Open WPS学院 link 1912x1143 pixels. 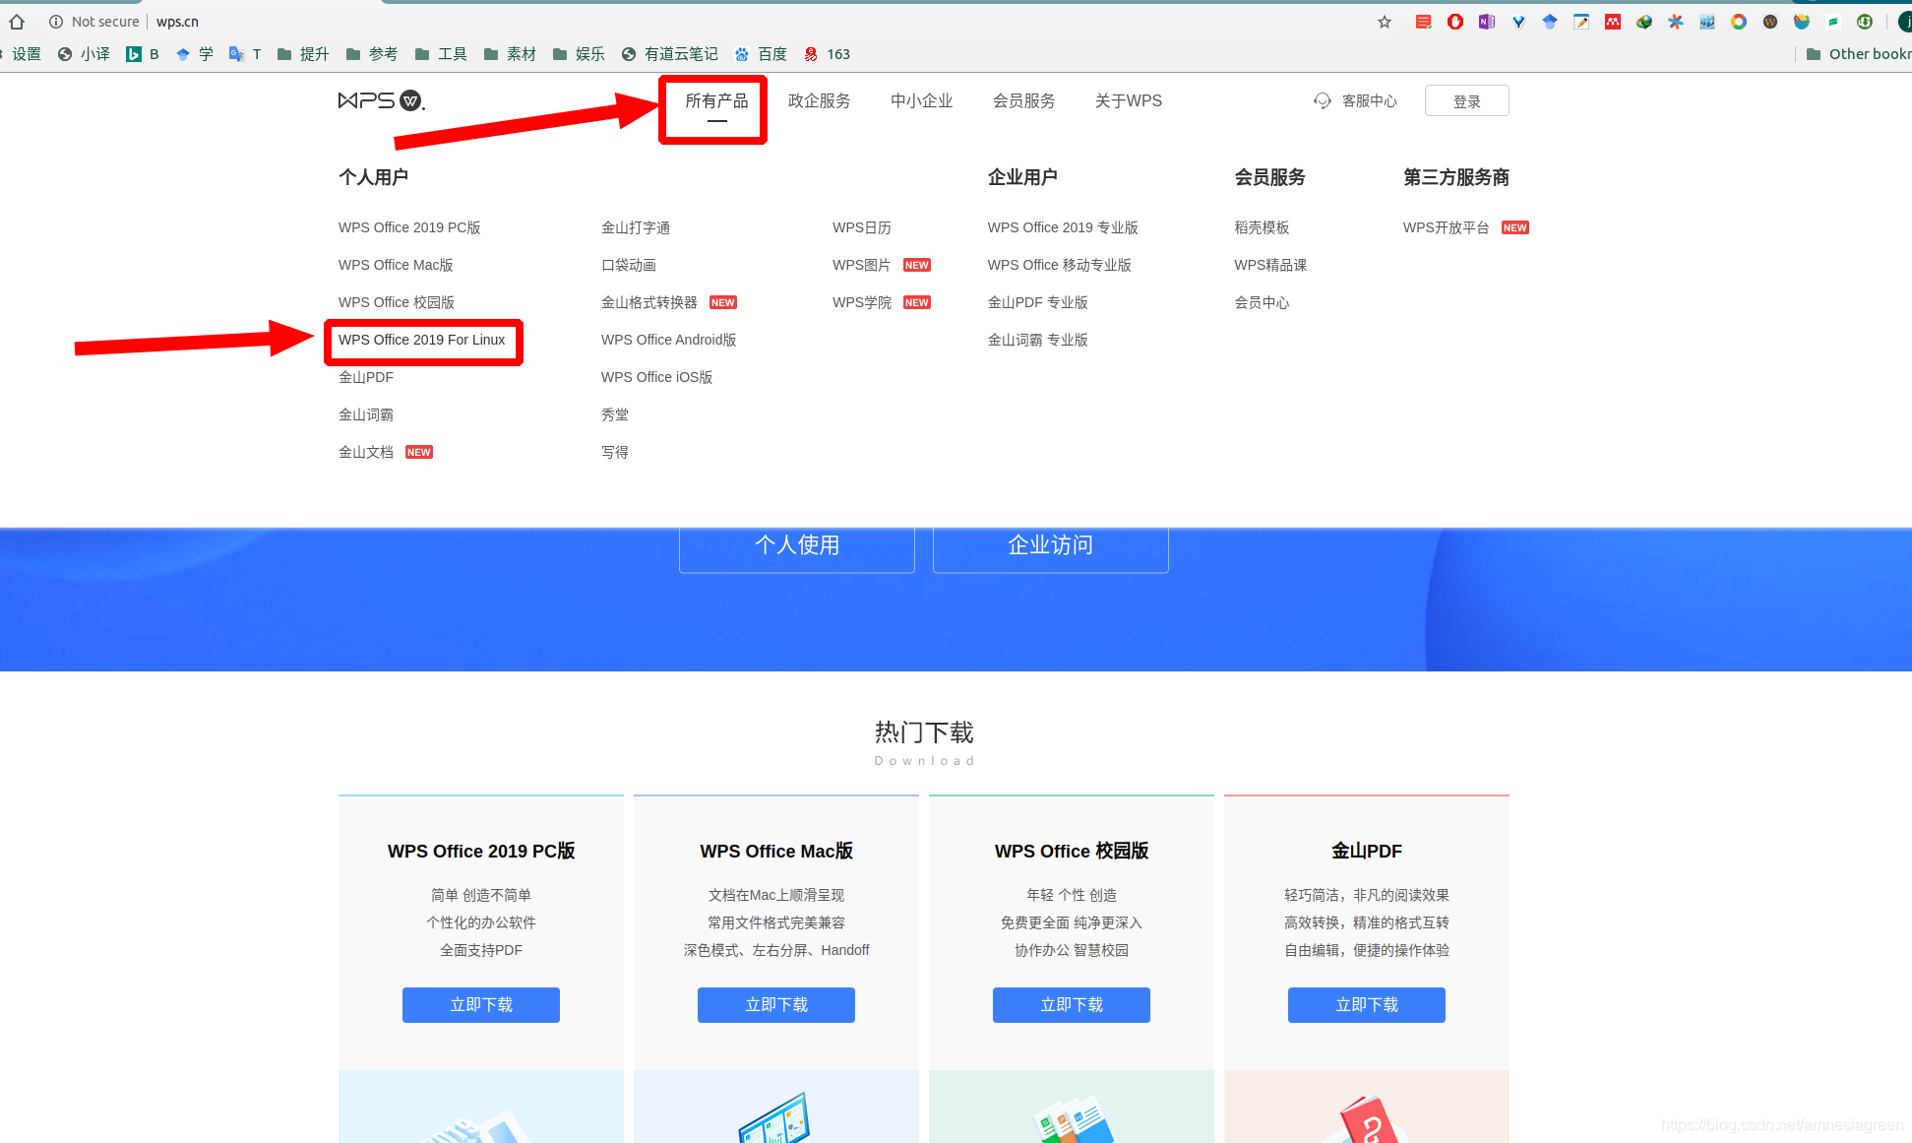862,302
